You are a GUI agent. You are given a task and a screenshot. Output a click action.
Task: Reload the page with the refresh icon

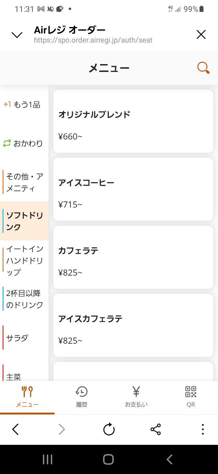click(109, 429)
